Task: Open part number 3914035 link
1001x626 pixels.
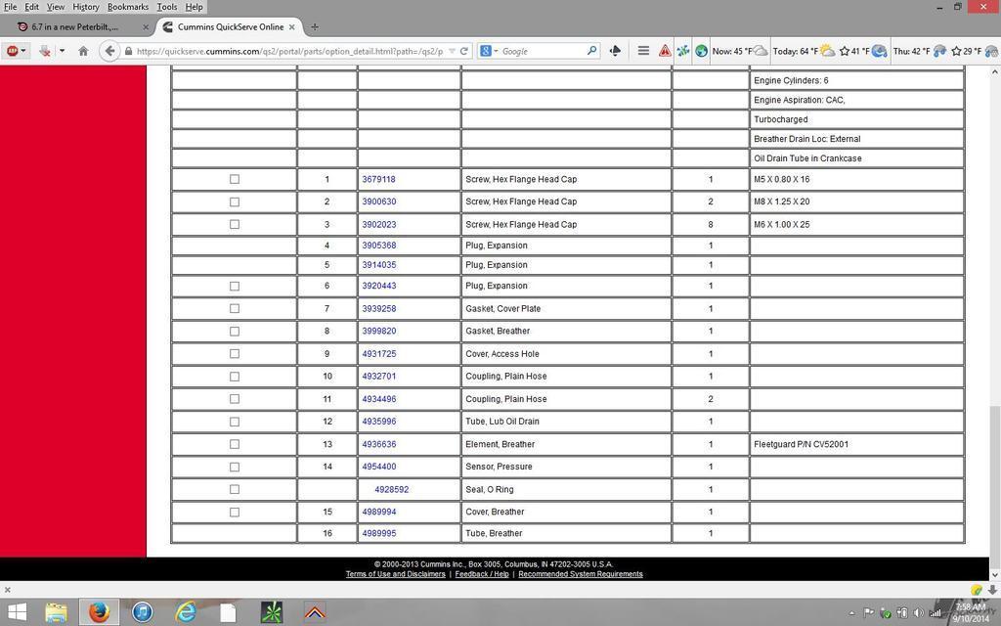Action: (x=379, y=264)
